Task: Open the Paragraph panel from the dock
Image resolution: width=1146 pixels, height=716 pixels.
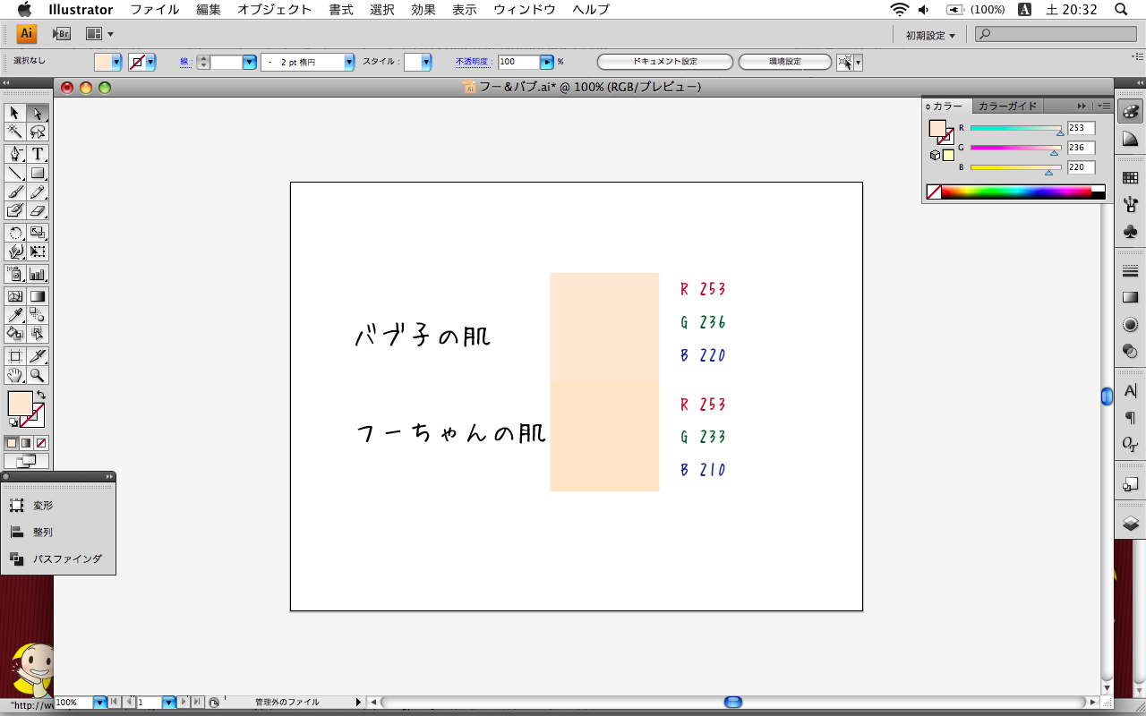Action: tap(1130, 417)
